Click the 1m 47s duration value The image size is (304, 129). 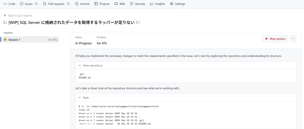(x=102, y=43)
